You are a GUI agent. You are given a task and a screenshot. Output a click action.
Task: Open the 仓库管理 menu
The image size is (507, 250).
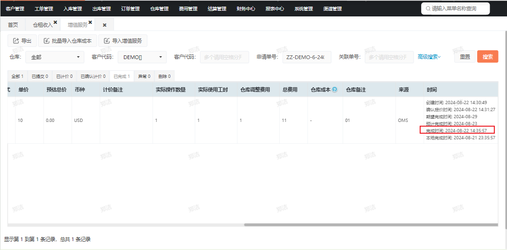[160, 9]
